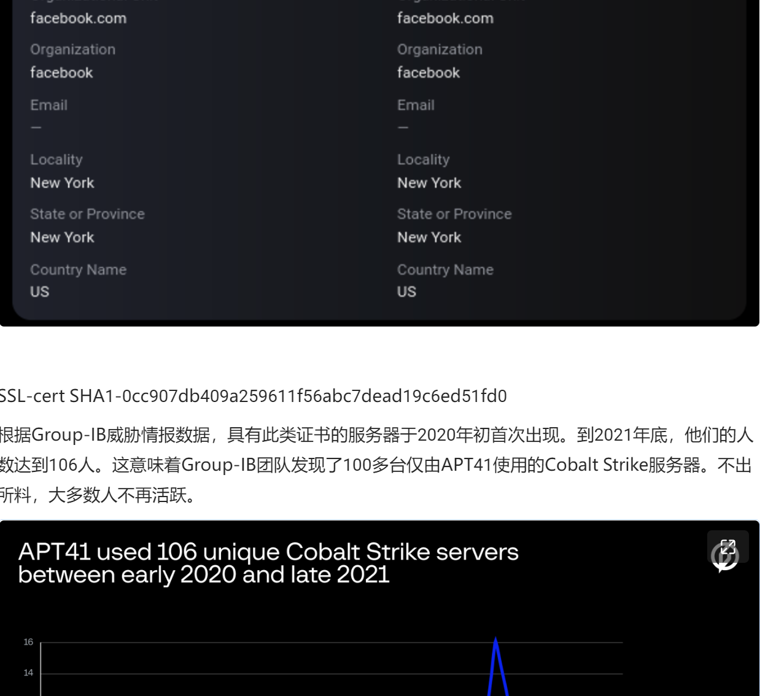Click the State or Province label on left

click(x=87, y=214)
